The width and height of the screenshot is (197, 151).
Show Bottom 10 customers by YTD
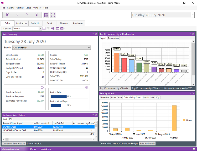click(179, 88)
